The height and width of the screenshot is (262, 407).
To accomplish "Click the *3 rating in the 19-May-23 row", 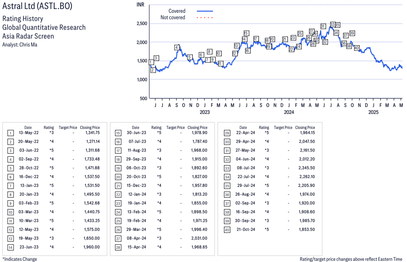I will point(51,238).
